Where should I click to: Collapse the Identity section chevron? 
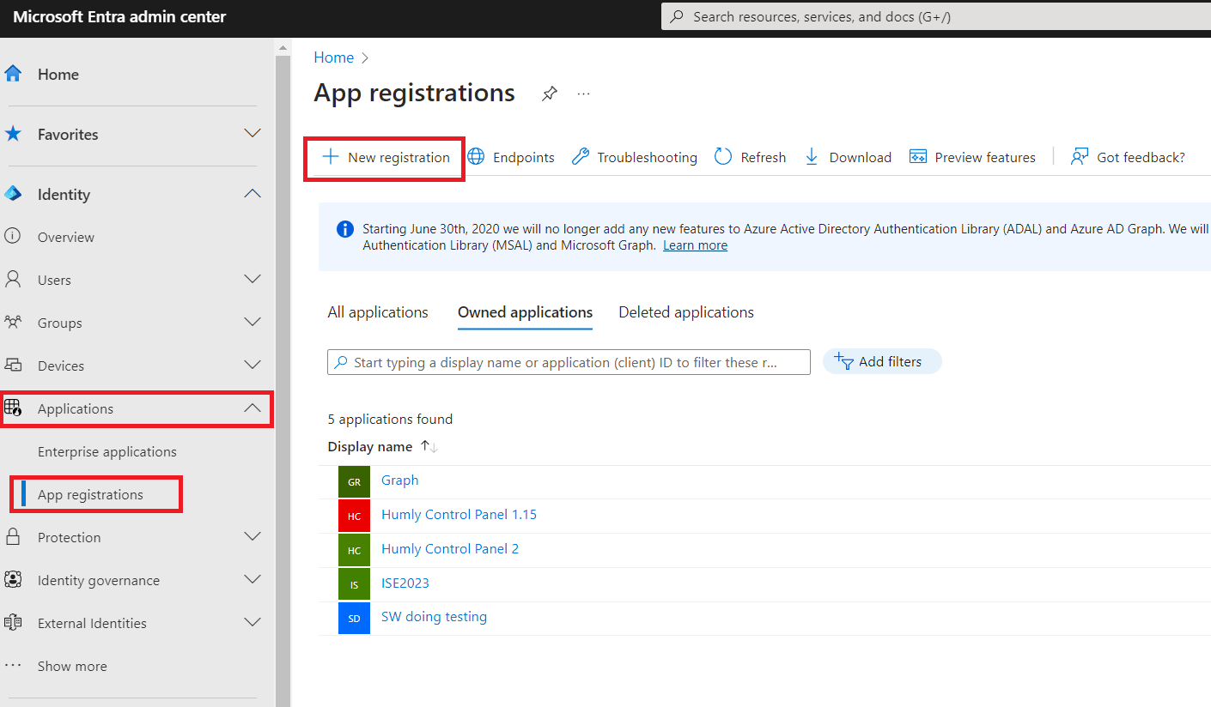tap(253, 194)
